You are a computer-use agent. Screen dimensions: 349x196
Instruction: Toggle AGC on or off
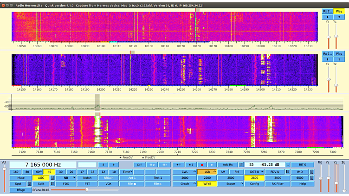click(40, 177)
